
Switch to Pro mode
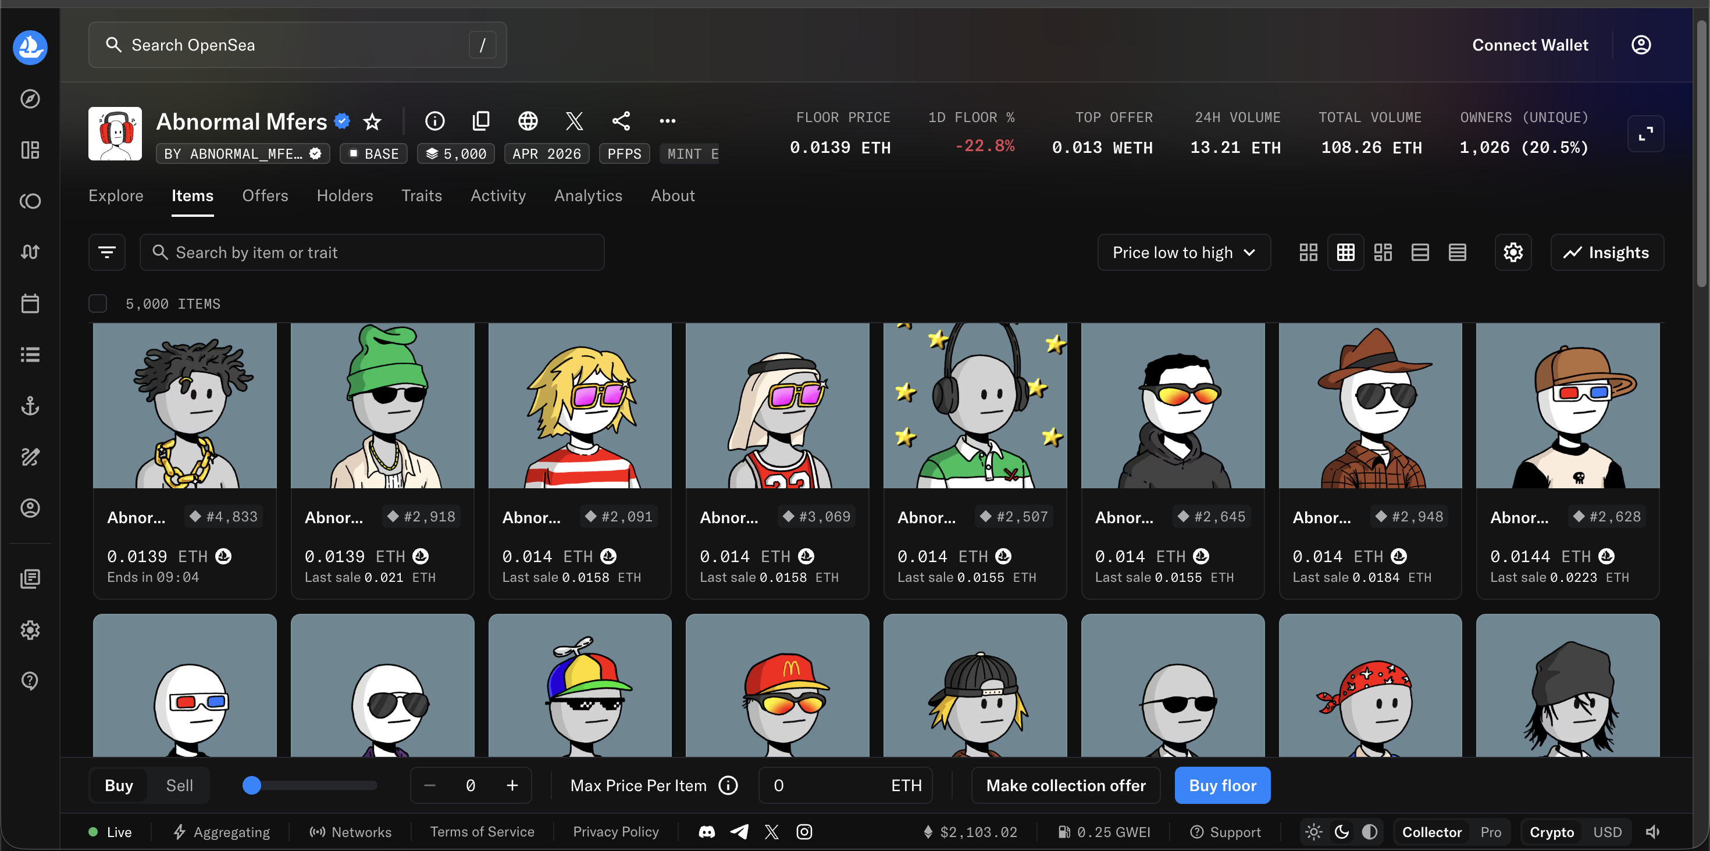coord(1491,832)
